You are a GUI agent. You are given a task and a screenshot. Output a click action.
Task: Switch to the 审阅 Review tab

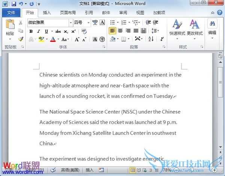tap(123, 13)
